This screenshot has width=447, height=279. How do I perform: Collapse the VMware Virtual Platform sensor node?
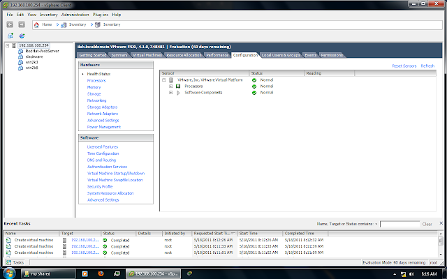pyautogui.click(x=164, y=80)
